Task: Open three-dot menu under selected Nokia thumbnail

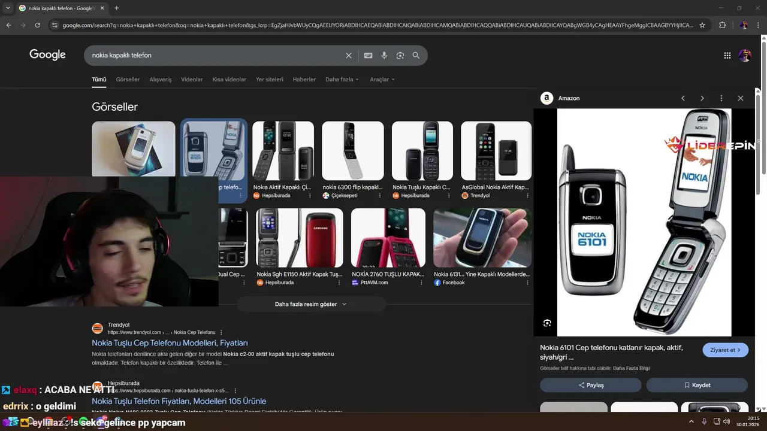Action: tap(241, 196)
